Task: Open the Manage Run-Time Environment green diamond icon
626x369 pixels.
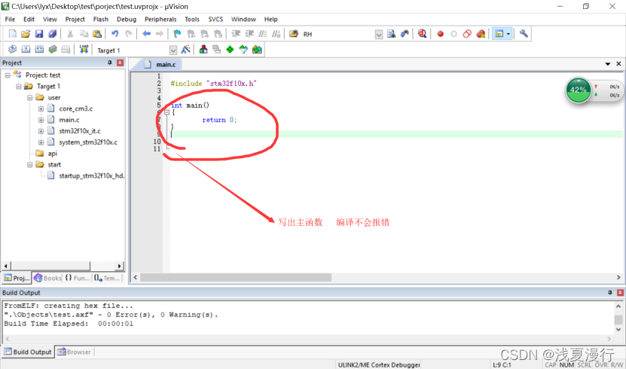Action: pos(230,50)
